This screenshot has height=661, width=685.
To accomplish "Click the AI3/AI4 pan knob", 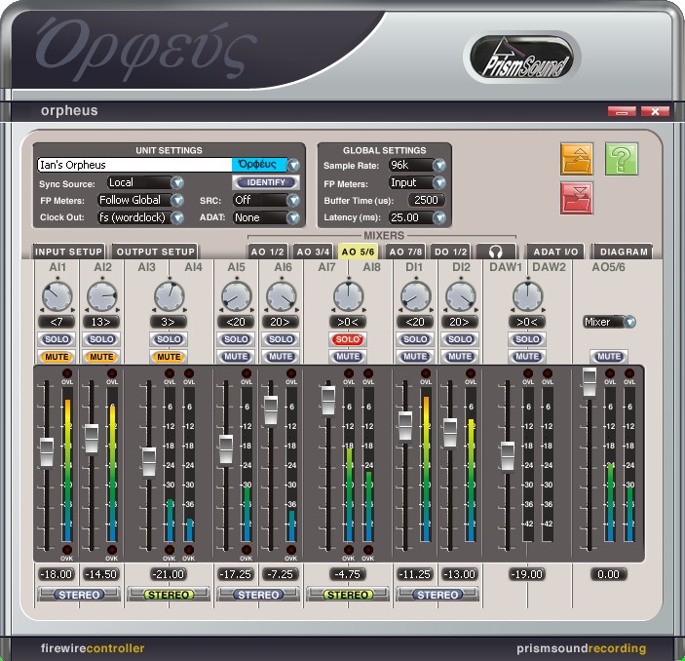I will [x=170, y=296].
